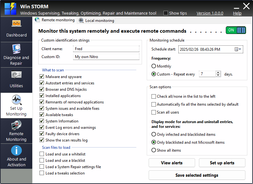Uncheck Malware and spyware scanning
253x184 pixels.
click(x=42, y=76)
